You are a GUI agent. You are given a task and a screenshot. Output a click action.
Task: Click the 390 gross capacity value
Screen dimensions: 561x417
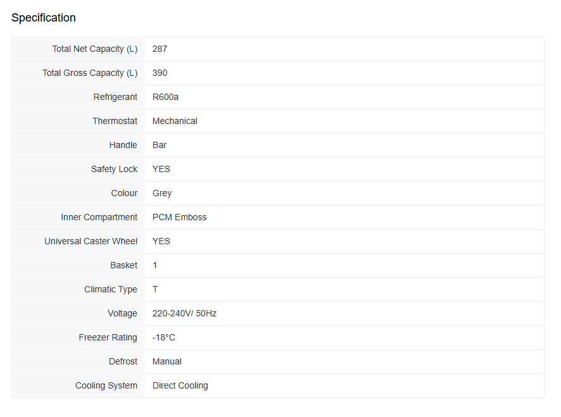click(x=160, y=73)
